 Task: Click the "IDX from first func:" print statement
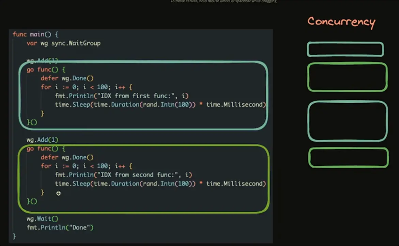point(122,96)
